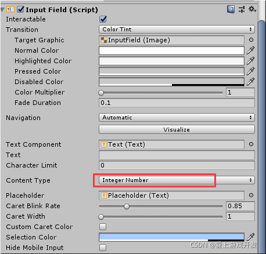Uncheck the Interactable checkbox
The image size is (266, 254).
click(x=103, y=19)
